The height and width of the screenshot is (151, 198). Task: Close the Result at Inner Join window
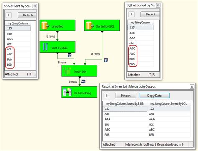coord(192,86)
